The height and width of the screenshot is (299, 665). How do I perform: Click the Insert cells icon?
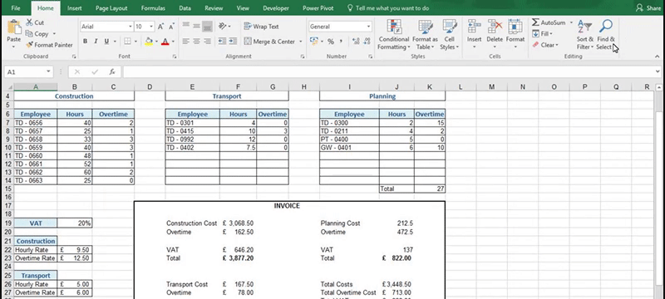pos(474,27)
